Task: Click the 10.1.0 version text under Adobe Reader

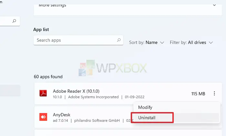Action: tap(57, 97)
